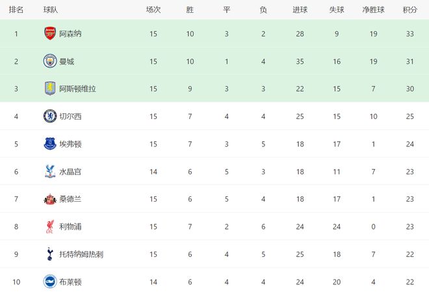Open the 托特纳姆热刺 team link
429x294 pixels.
pos(81,254)
